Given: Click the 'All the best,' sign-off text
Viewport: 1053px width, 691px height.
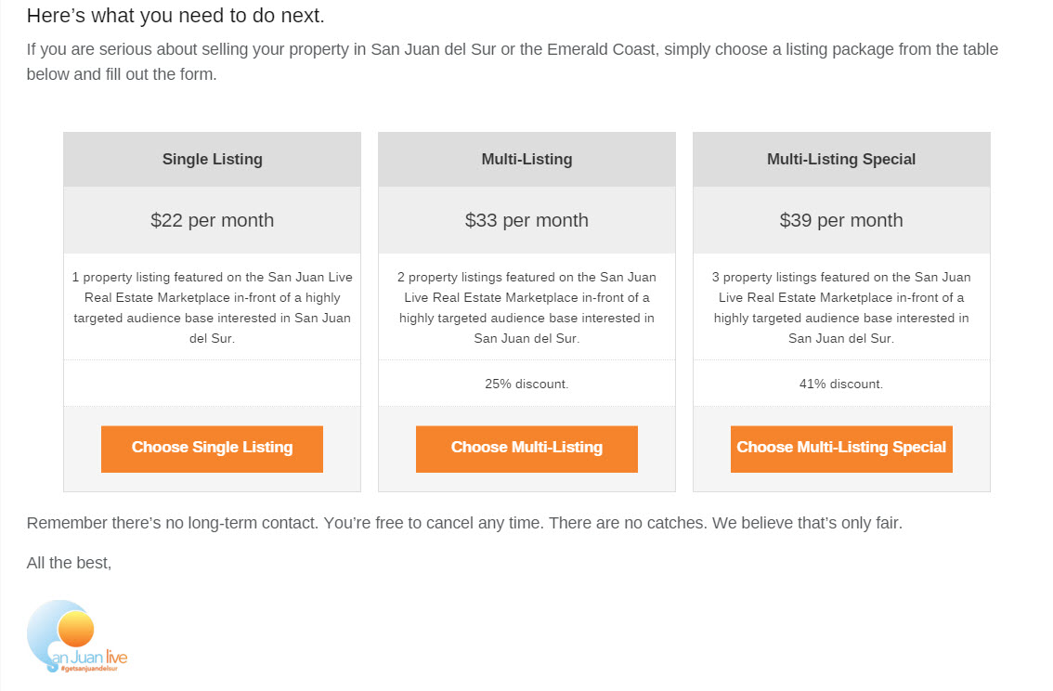Looking at the screenshot, I should click(69, 563).
